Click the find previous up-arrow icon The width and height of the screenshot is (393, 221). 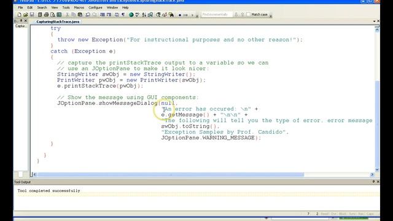coord(243,15)
